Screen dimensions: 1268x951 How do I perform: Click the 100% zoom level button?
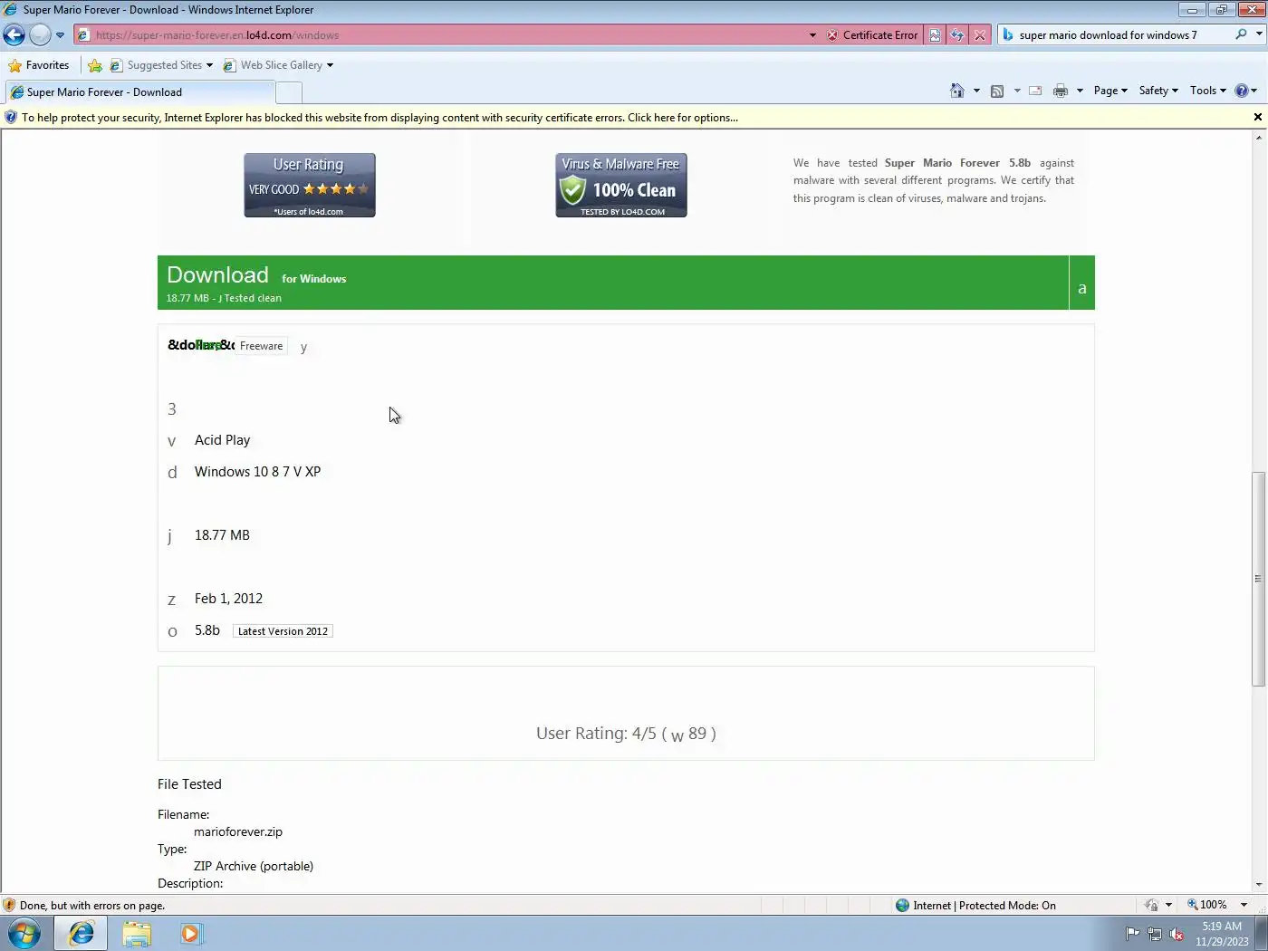(x=1207, y=905)
